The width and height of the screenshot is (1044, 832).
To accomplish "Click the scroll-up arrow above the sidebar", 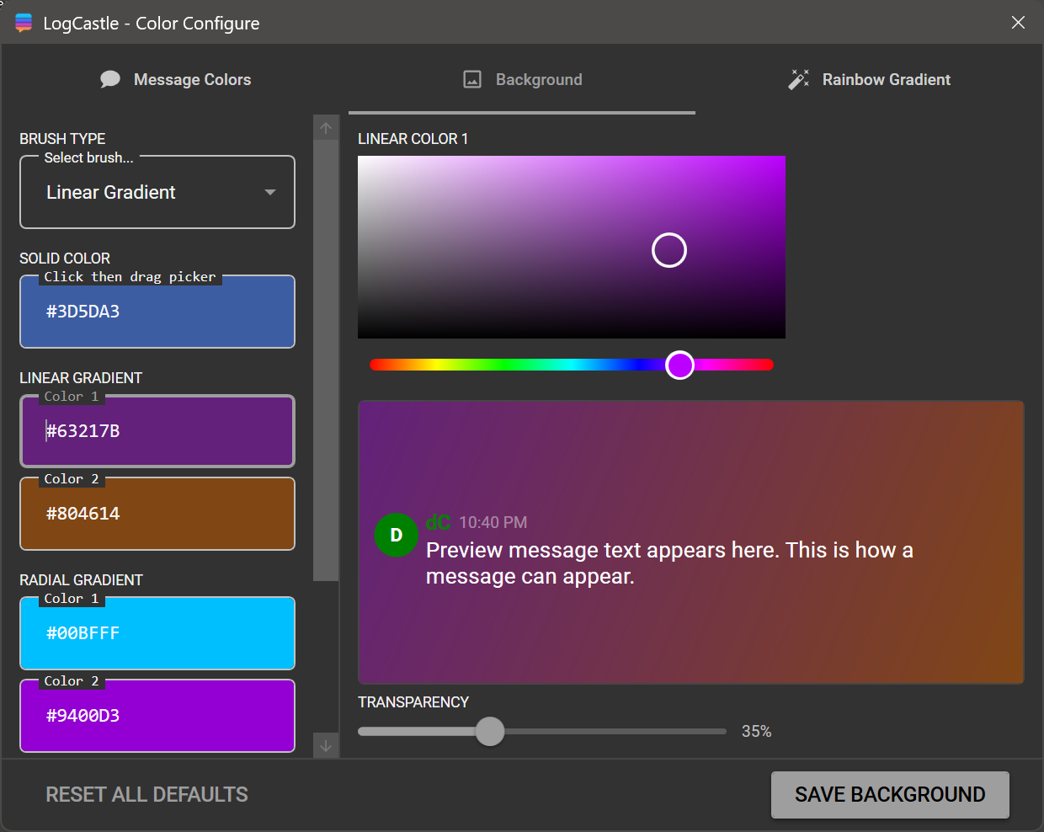I will click(326, 127).
